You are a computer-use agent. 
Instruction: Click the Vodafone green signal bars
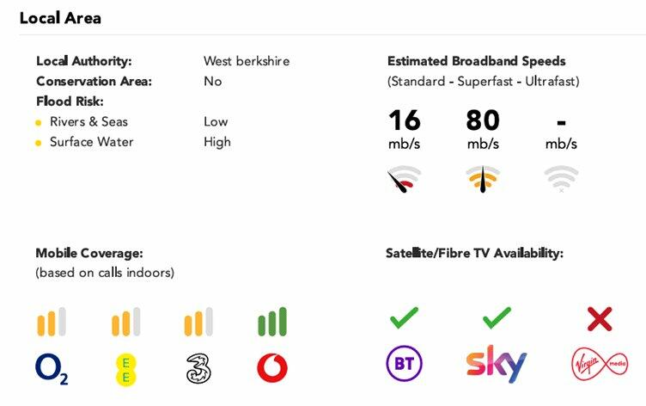tap(272, 322)
